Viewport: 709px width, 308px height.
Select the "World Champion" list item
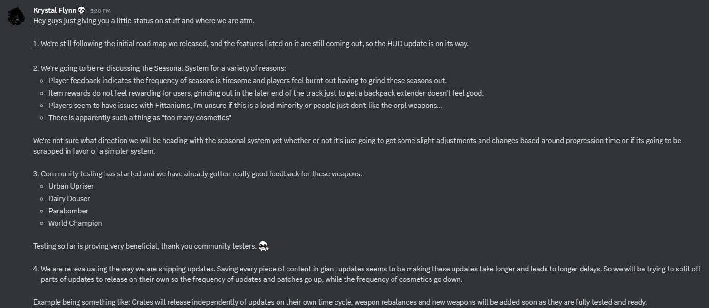(x=75, y=223)
